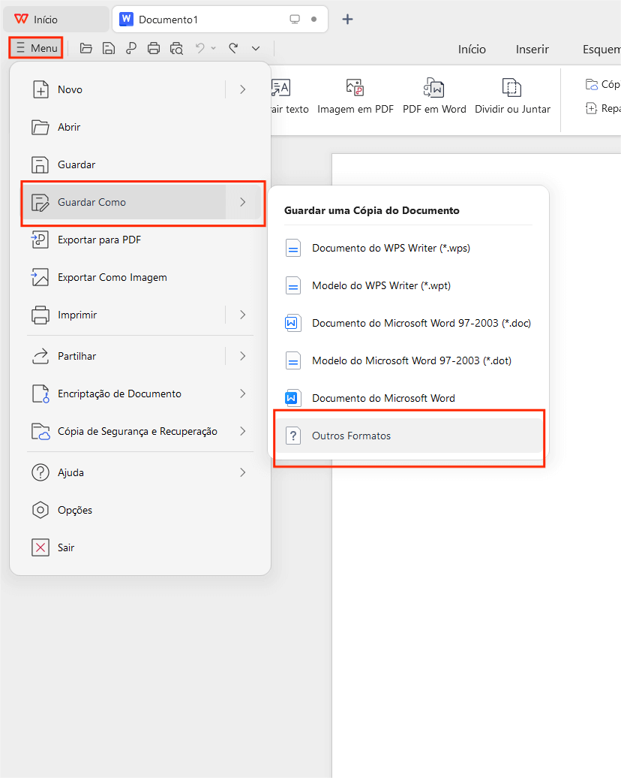Save as Documento do WPS Writer (*.wps)
This screenshot has width=621, height=778.
[409, 248]
